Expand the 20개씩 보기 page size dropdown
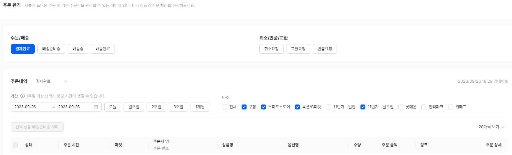The height and width of the screenshot is (155, 512). point(491,127)
